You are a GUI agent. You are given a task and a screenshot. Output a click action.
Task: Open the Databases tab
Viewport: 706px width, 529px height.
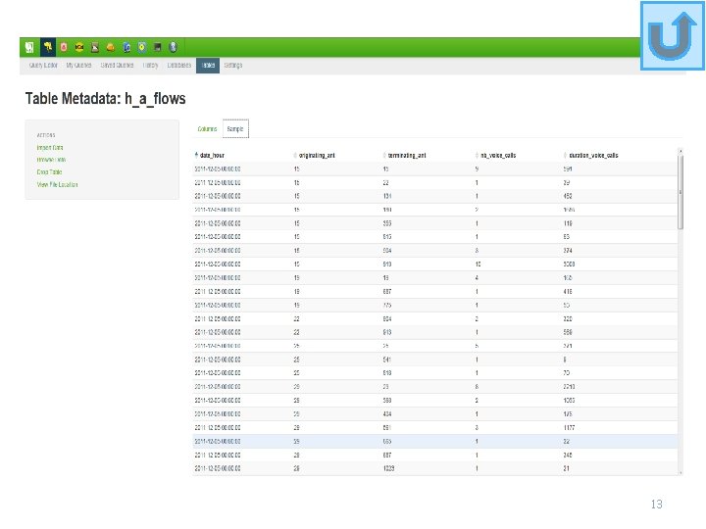(179, 66)
